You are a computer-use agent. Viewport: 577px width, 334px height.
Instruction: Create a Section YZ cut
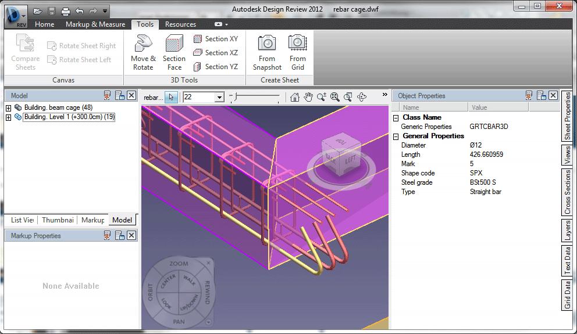(216, 66)
